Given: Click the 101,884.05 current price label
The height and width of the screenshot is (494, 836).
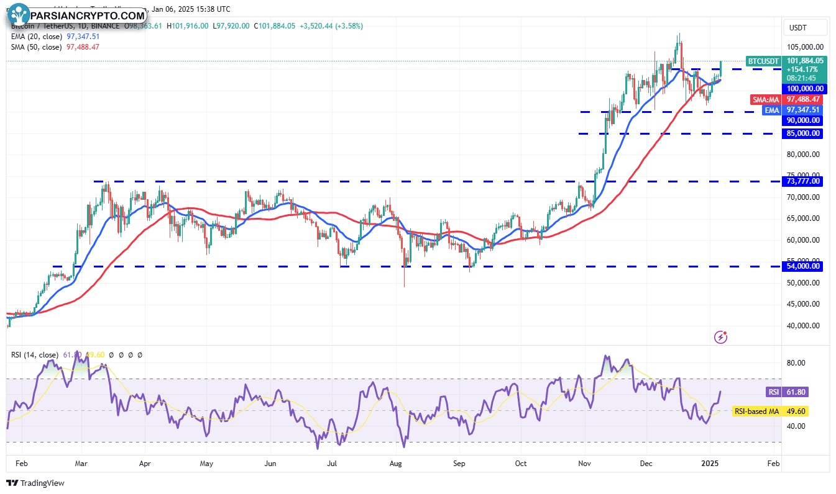Looking at the screenshot, I should [x=805, y=61].
